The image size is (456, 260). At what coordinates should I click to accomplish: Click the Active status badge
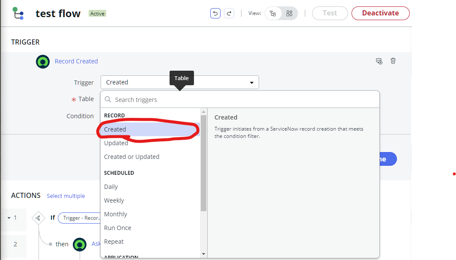click(x=98, y=14)
